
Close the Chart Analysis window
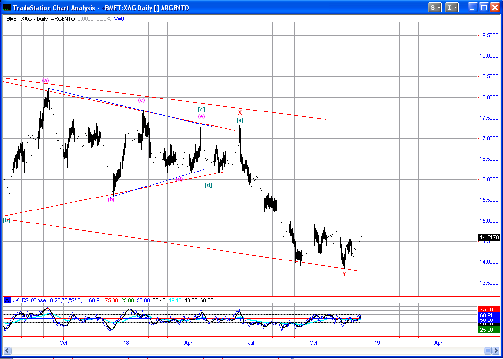495,8
